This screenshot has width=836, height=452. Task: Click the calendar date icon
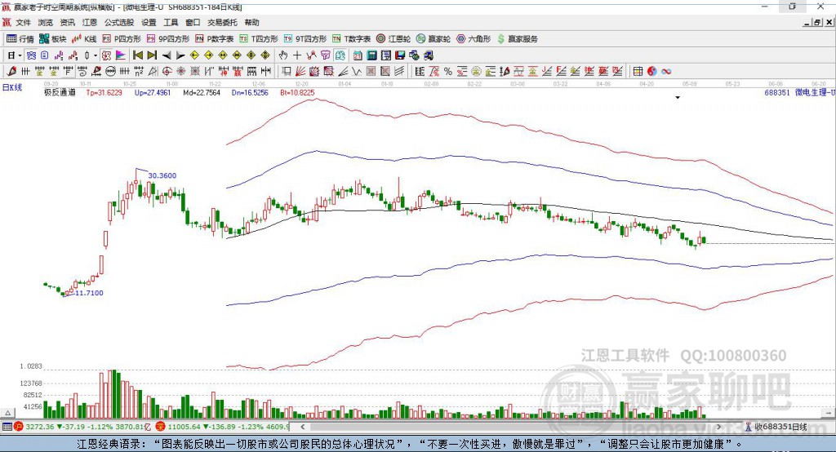pyautogui.click(x=358, y=55)
